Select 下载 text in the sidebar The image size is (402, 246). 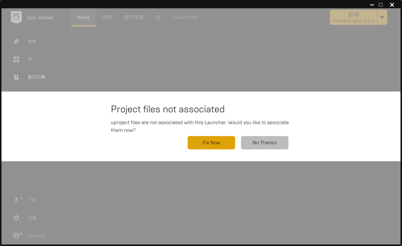(x=32, y=200)
